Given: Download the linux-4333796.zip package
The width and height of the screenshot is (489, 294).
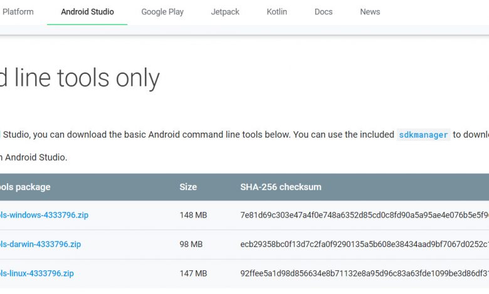Looking at the screenshot, I should coord(37,273).
